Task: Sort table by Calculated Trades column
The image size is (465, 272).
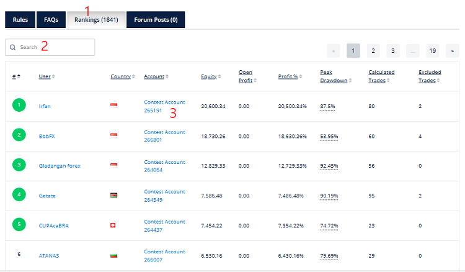Action: pos(381,76)
